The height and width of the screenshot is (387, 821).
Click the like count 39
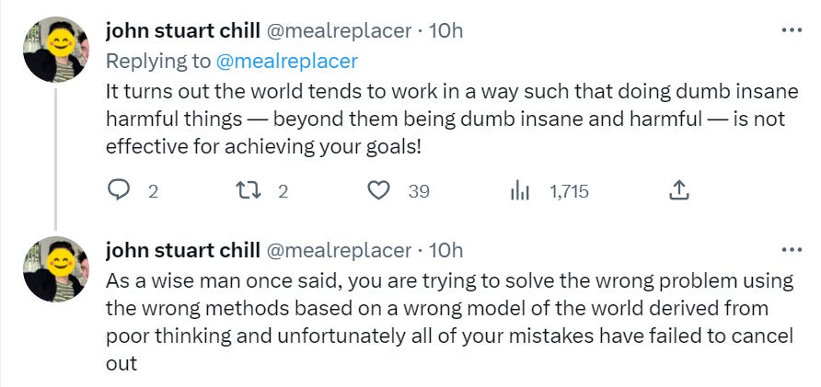click(419, 191)
